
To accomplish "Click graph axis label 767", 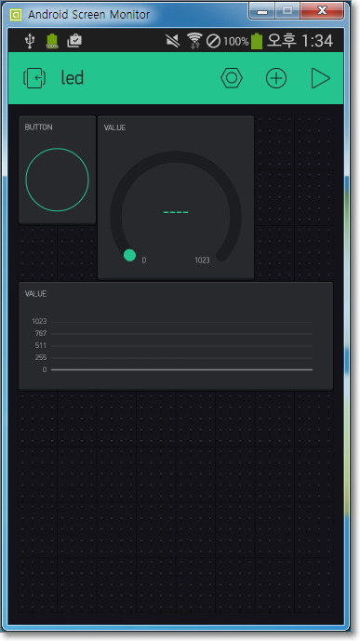I will click(41, 333).
